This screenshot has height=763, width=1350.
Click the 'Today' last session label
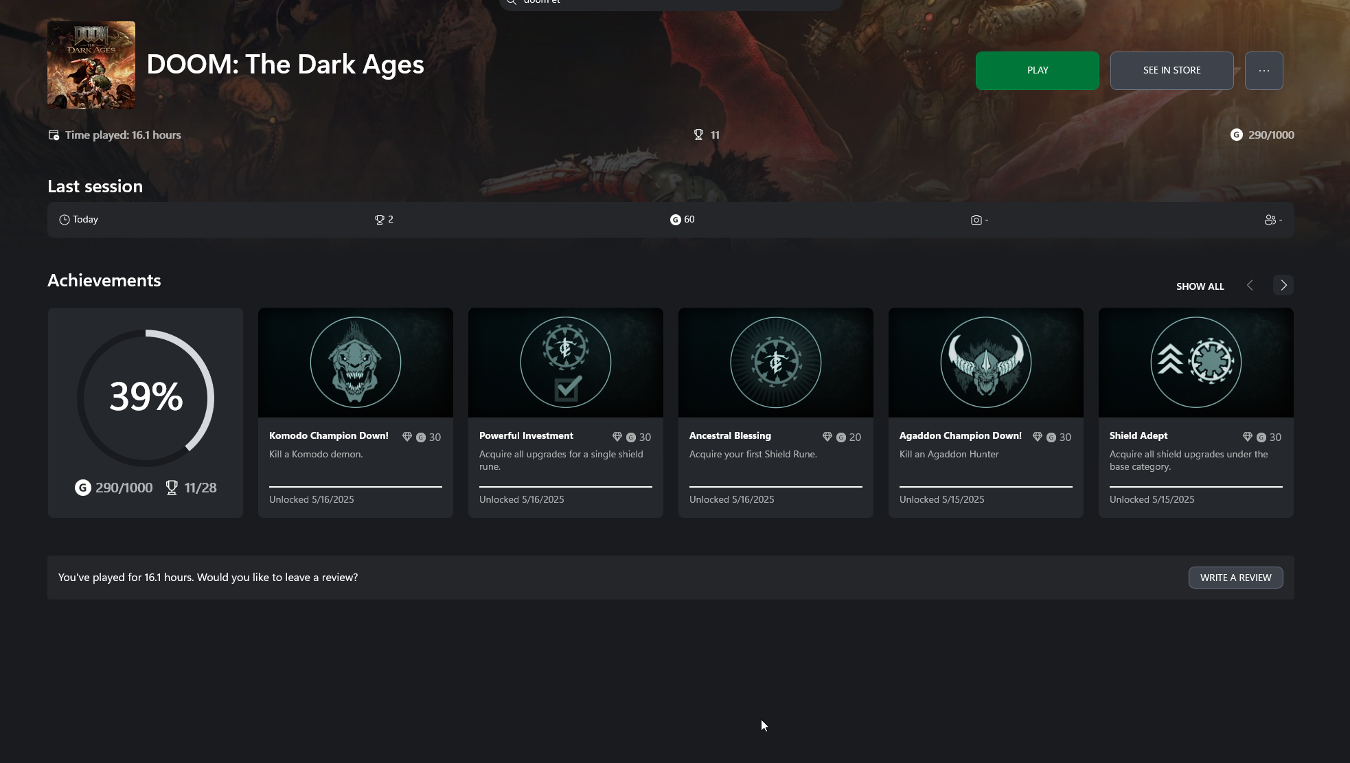(x=85, y=220)
